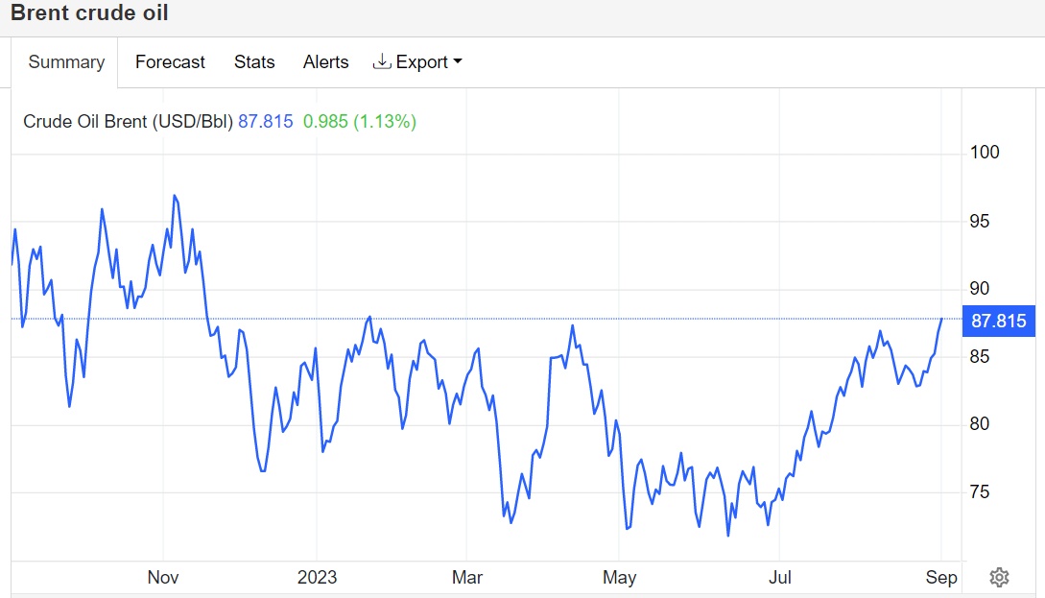Click the Export download icon

click(382, 61)
